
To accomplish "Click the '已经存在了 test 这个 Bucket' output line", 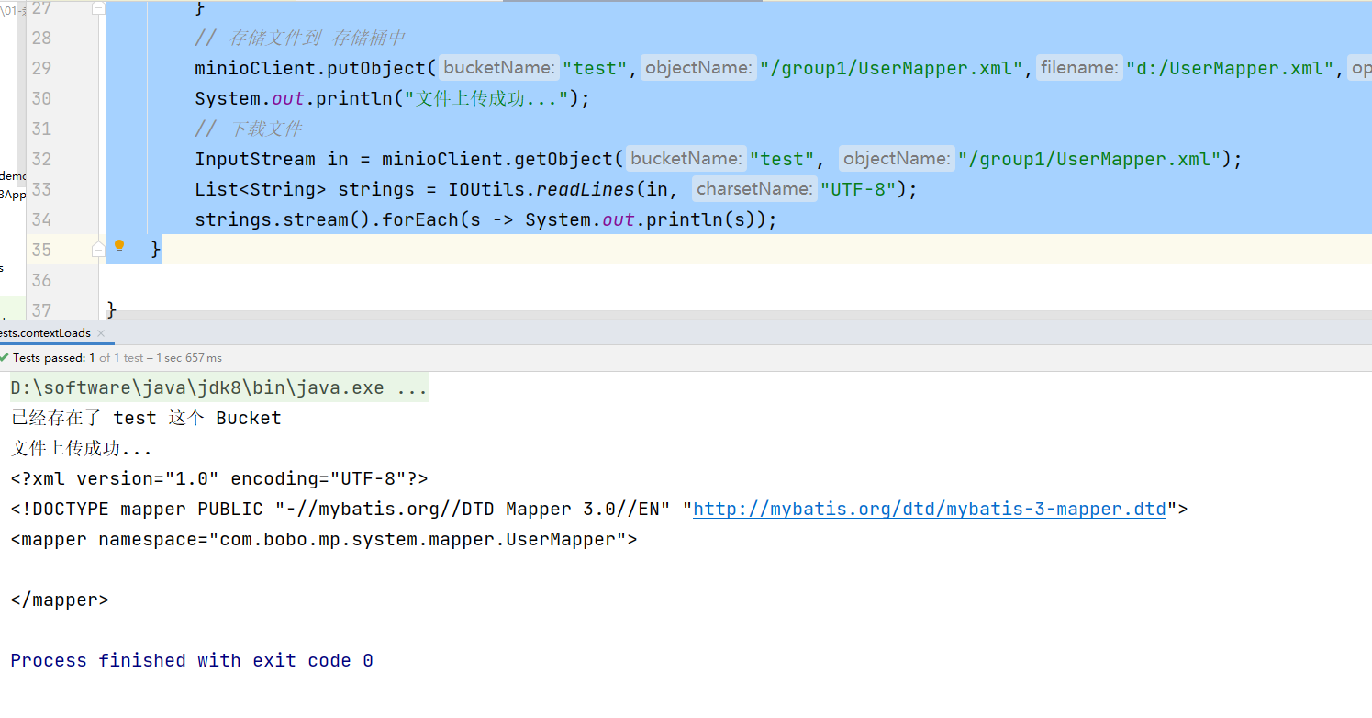I will point(146,418).
